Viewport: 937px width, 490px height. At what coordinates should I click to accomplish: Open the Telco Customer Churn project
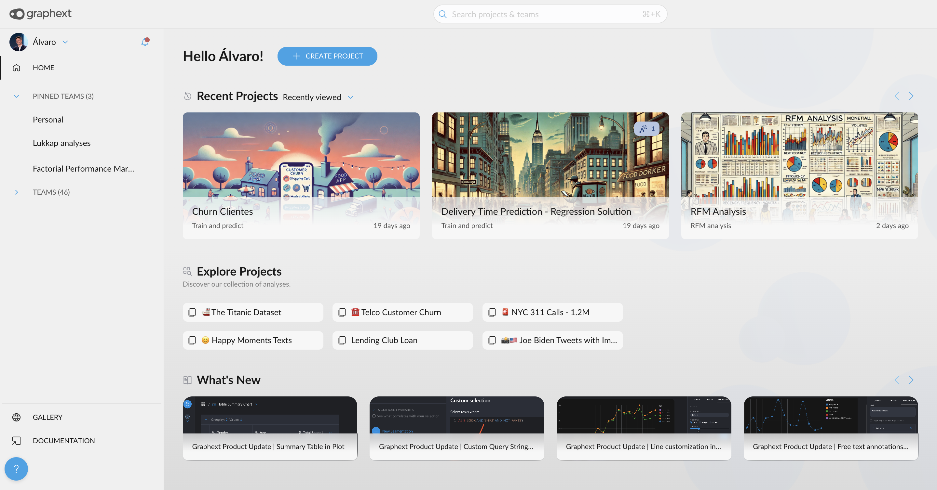coord(402,312)
